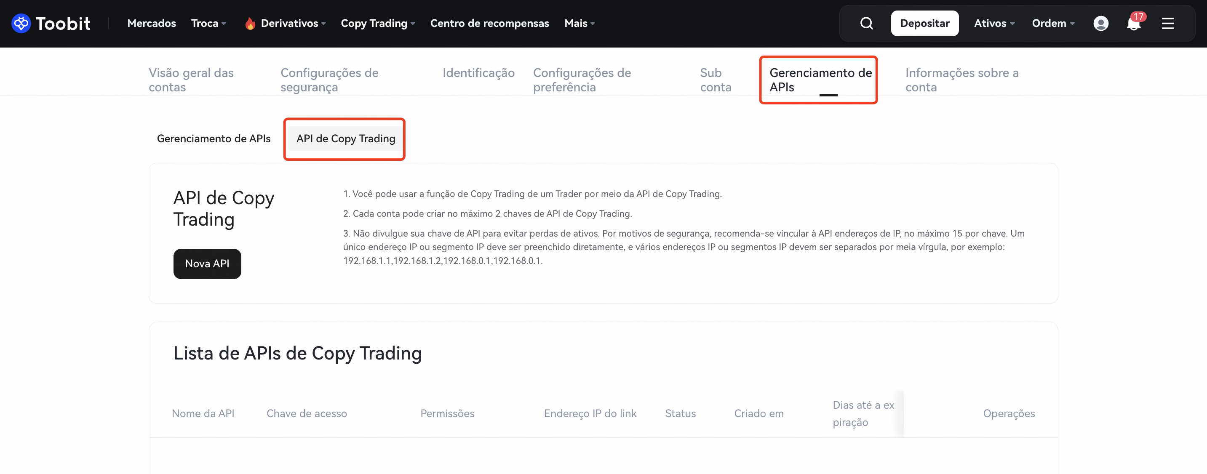Expand the Mais dropdown menu

point(579,24)
